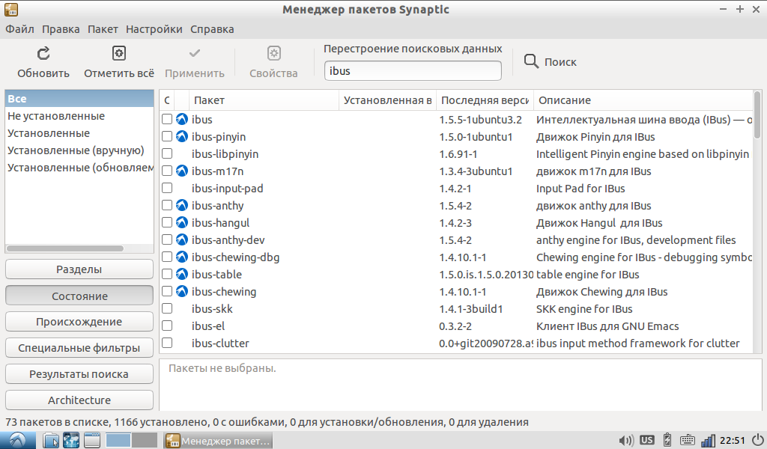Click the Результаты поиска button
Image resolution: width=767 pixels, height=449 pixels.
tap(79, 373)
